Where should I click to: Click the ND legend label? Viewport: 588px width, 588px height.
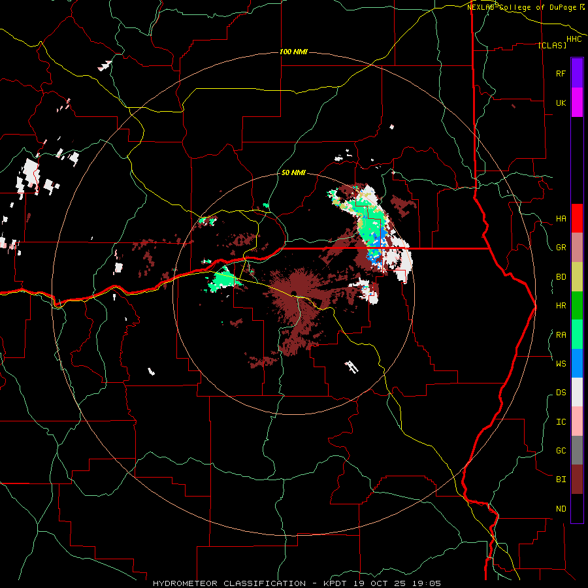click(x=561, y=509)
